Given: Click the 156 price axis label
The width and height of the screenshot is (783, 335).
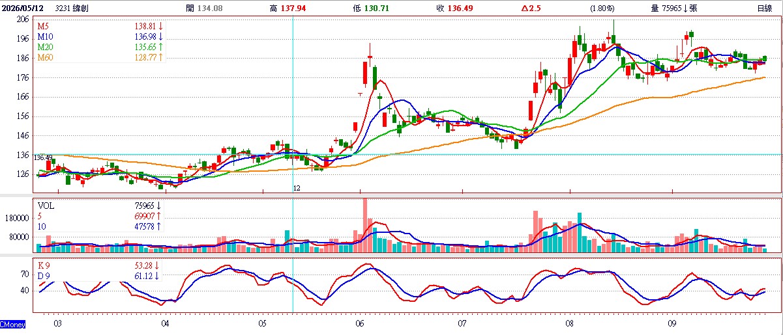Looking at the screenshot, I should (x=23, y=116).
